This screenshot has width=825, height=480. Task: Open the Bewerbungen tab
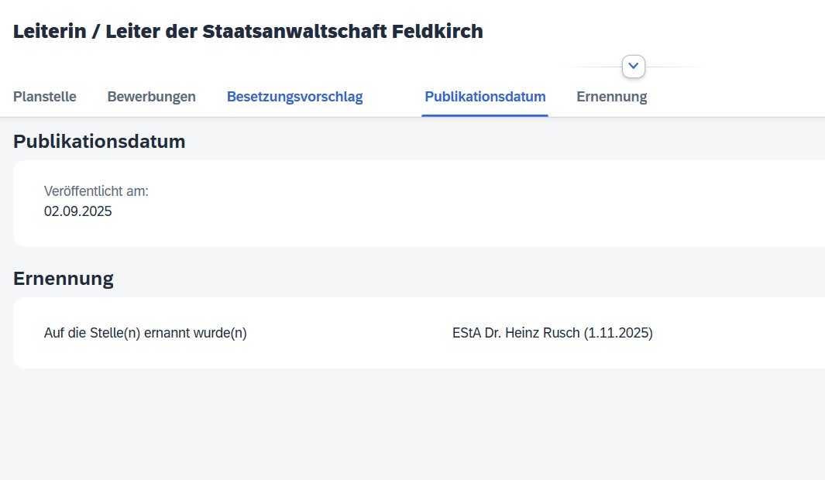pyautogui.click(x=151, y=97)
